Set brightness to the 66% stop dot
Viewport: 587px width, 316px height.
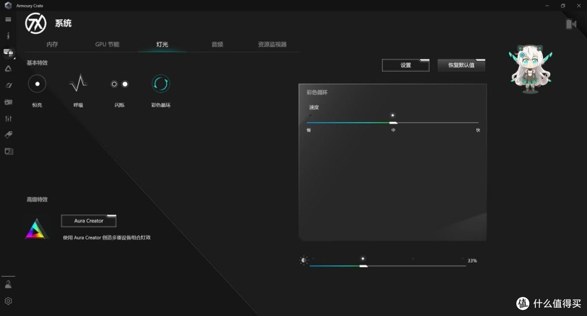(x=413, y=258)
